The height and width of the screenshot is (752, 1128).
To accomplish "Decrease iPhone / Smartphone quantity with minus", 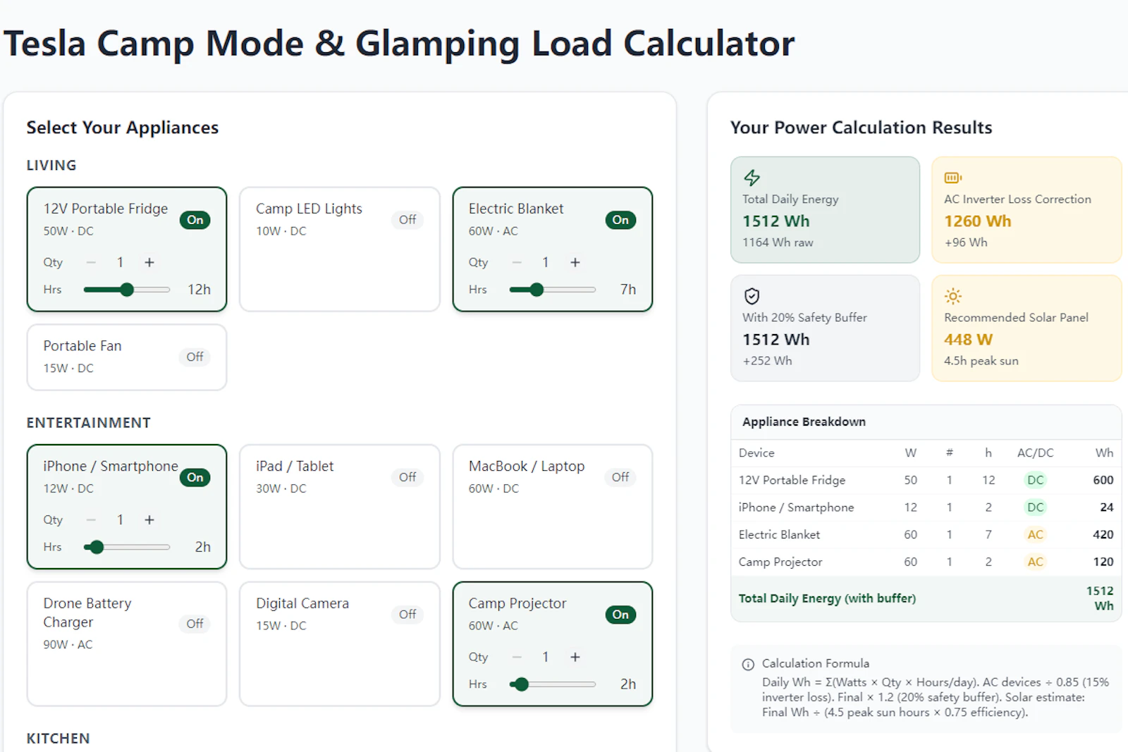I will point(91,519).
